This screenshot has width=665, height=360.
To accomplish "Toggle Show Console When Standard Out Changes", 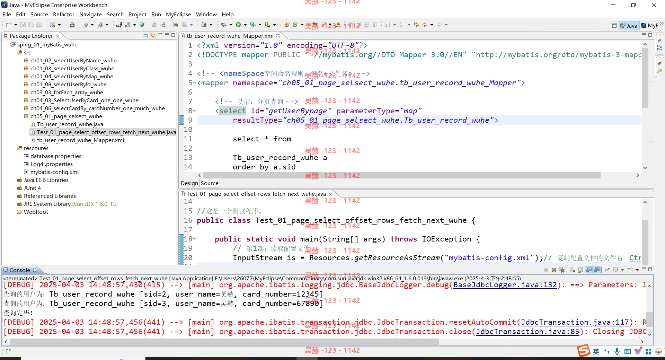I will 589,270.
